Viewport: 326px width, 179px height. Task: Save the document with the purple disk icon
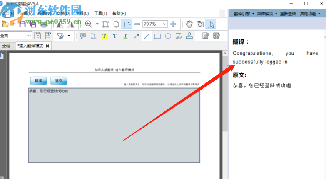tap(22, 24)
